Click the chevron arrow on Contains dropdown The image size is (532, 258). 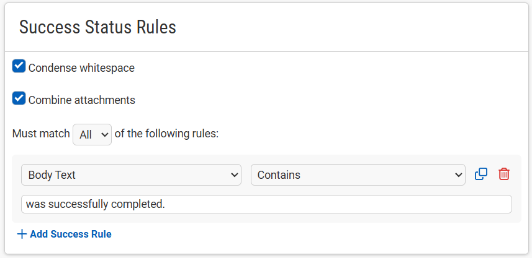(x=458, y=175)
